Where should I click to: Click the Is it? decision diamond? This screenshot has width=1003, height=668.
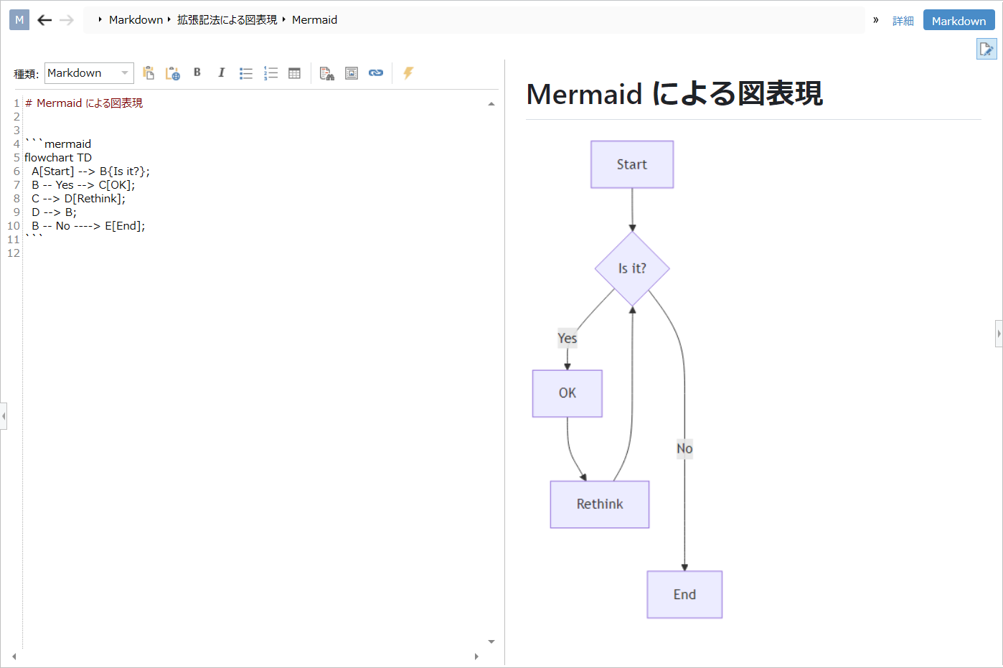(x=632, y=268)
